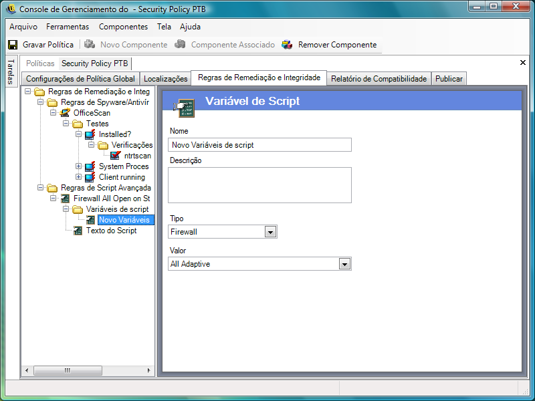Switch to the Políticas document tab
Screen dimensions: 535x401
[x=40, y=63]
